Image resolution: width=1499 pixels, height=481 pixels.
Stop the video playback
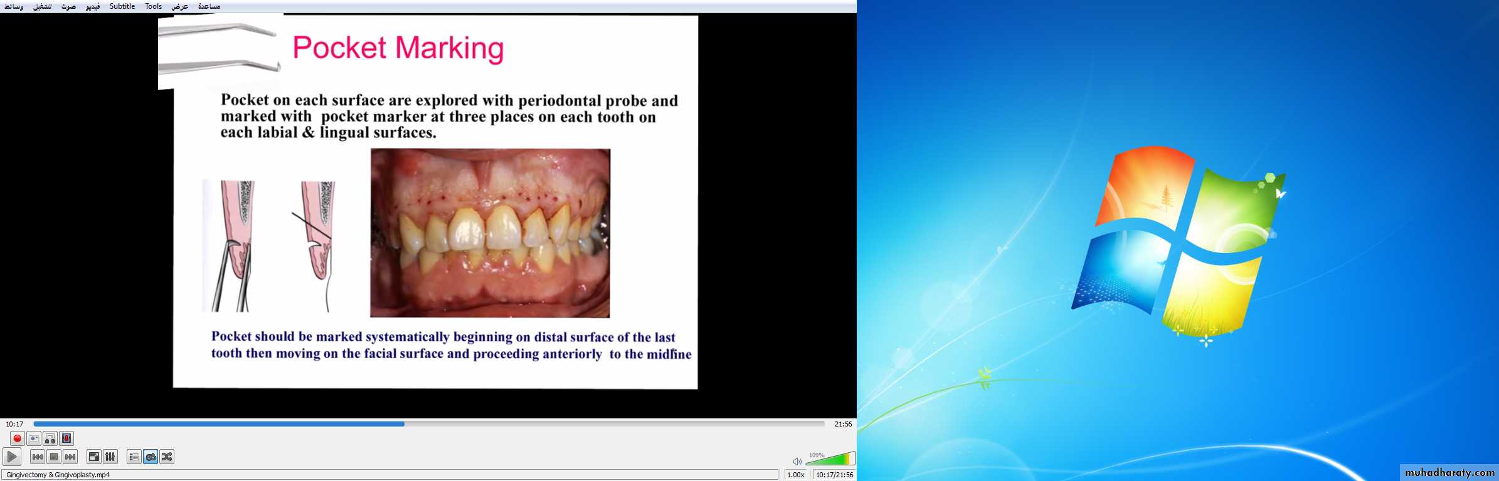[x=54, y=457]
